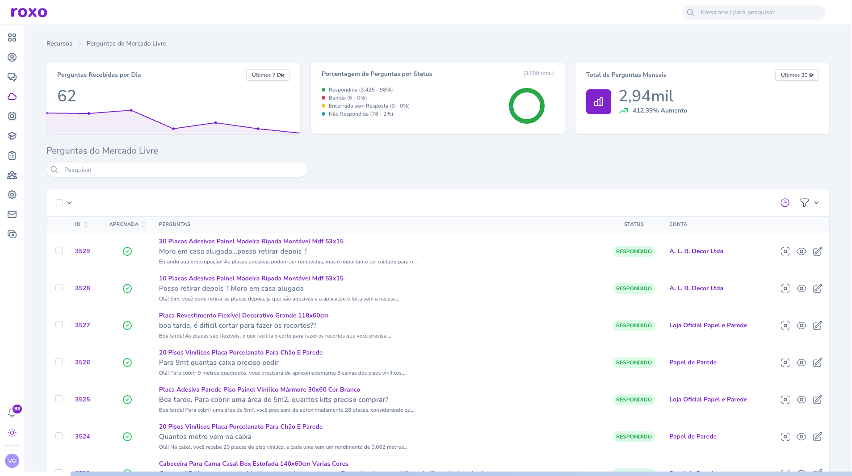Focus the top Pressione / para pesquisar field
Image resolution: width=852 pixels, height=476 pixels.
[x=754, y=12]
